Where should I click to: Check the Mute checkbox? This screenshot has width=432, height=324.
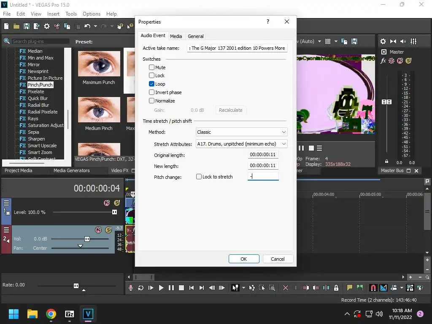(151, 67)
